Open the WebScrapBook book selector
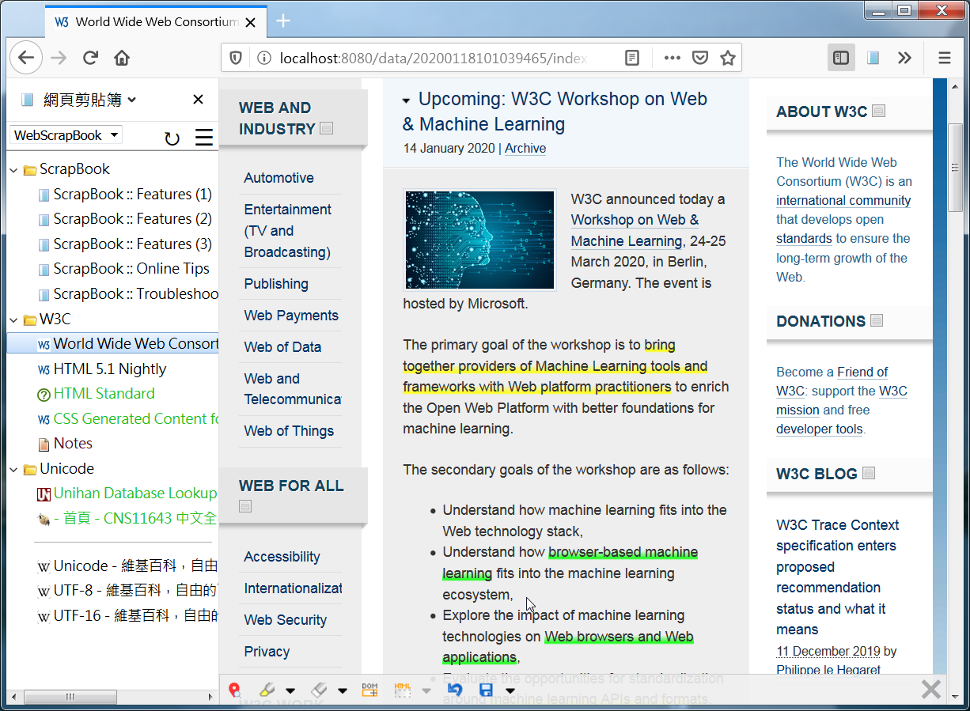This screenshot has width=970, height=711. (66, 135)
